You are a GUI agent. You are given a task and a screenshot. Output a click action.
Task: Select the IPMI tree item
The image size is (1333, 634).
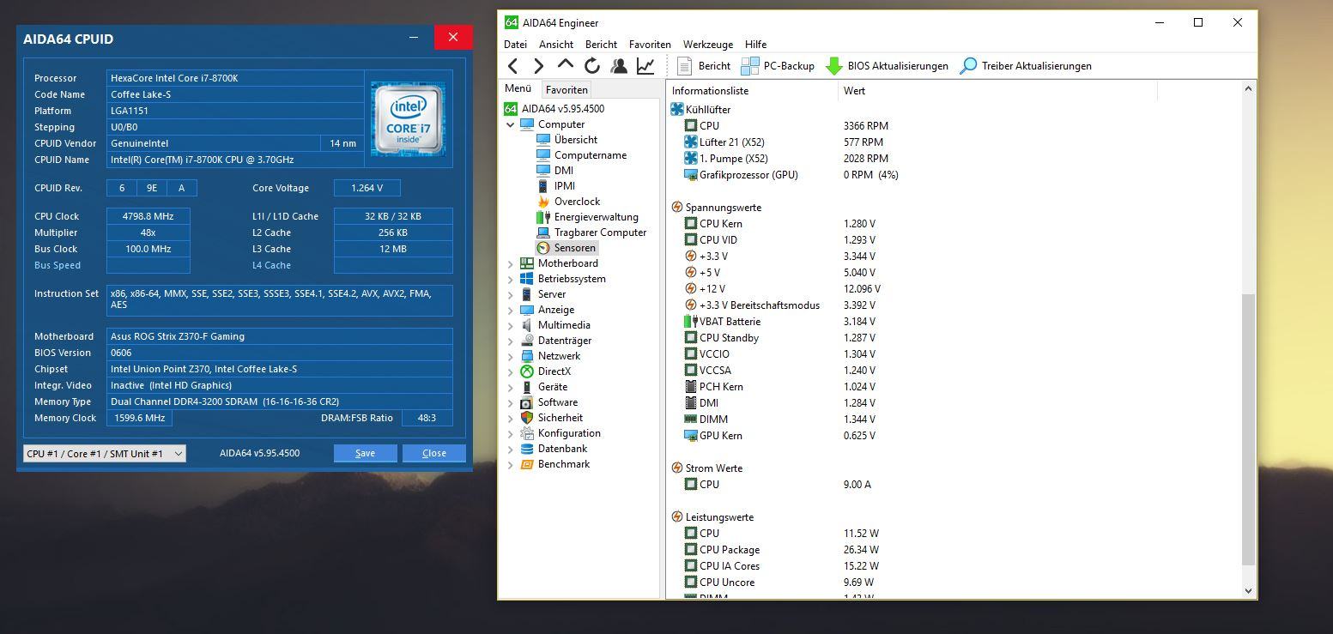(x=555, y=186)
